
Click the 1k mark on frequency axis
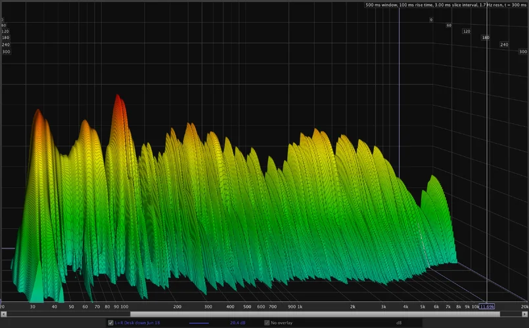299,306
